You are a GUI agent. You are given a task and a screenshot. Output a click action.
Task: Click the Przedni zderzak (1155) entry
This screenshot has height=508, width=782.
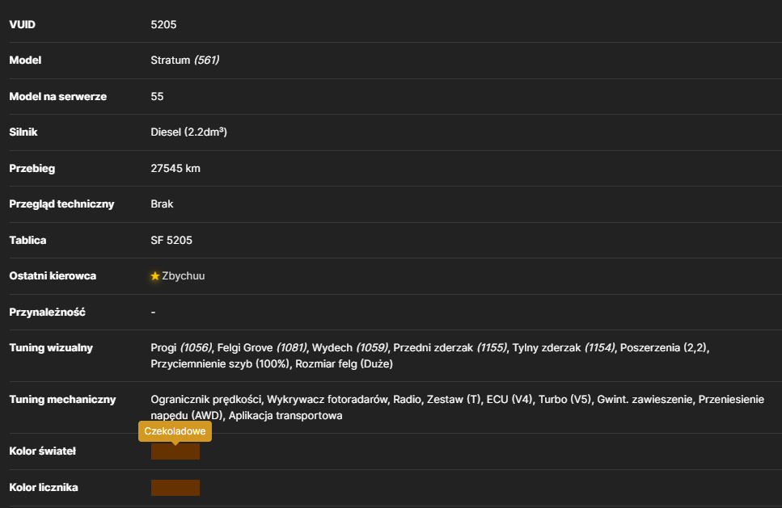pyautogui.click(x=450, y=347)
